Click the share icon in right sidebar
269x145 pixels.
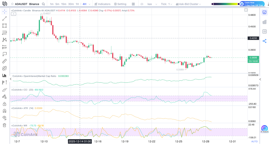click(264, 41)
